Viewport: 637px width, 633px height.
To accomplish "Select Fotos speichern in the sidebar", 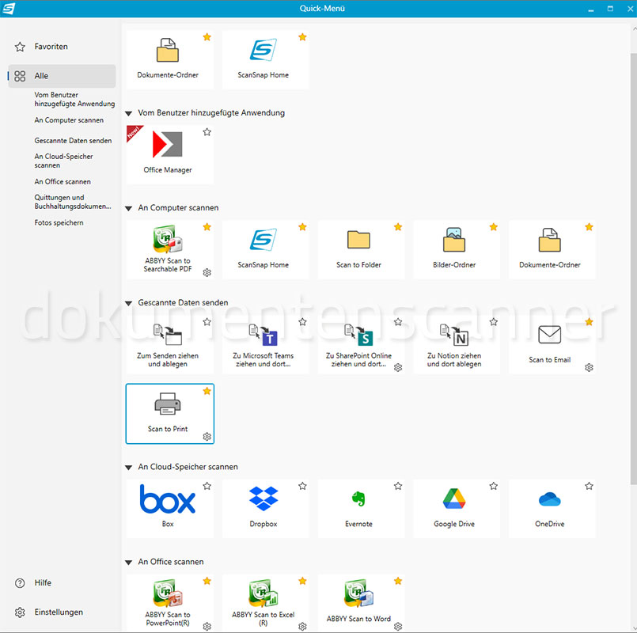I will coord(59,223).
